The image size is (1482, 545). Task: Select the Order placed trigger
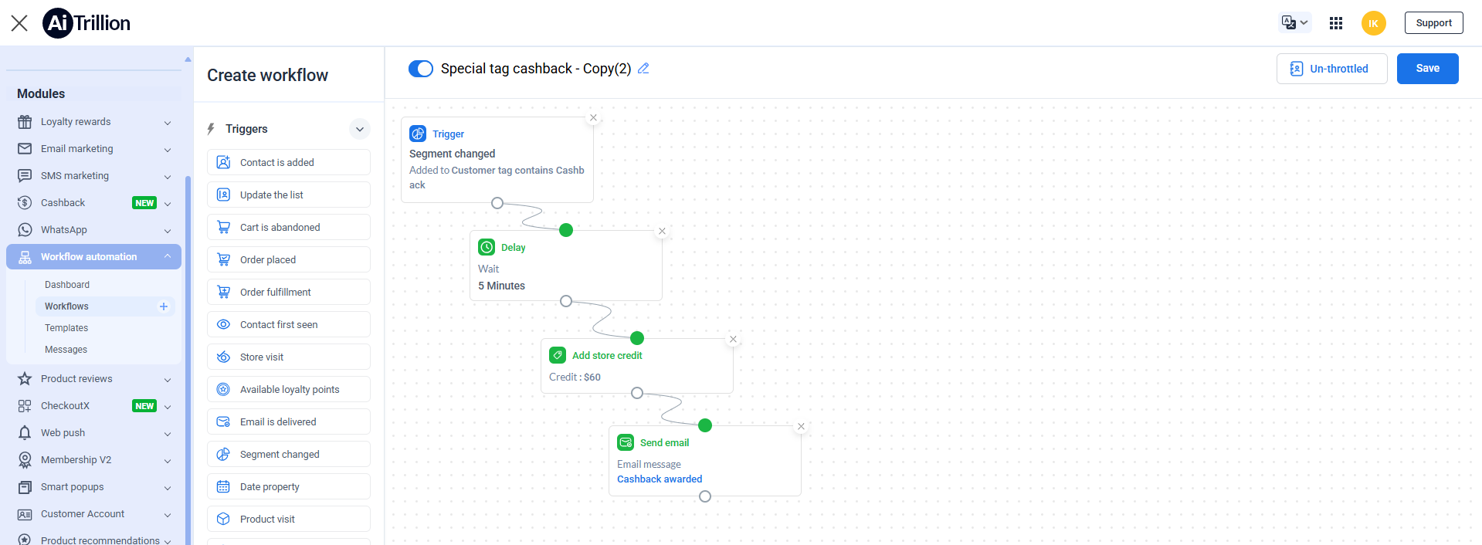point(289,259)
